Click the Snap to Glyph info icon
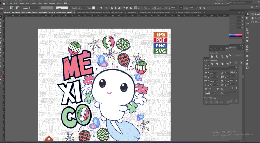This screenshot has height=143, width=260. (x=215, y=98)
